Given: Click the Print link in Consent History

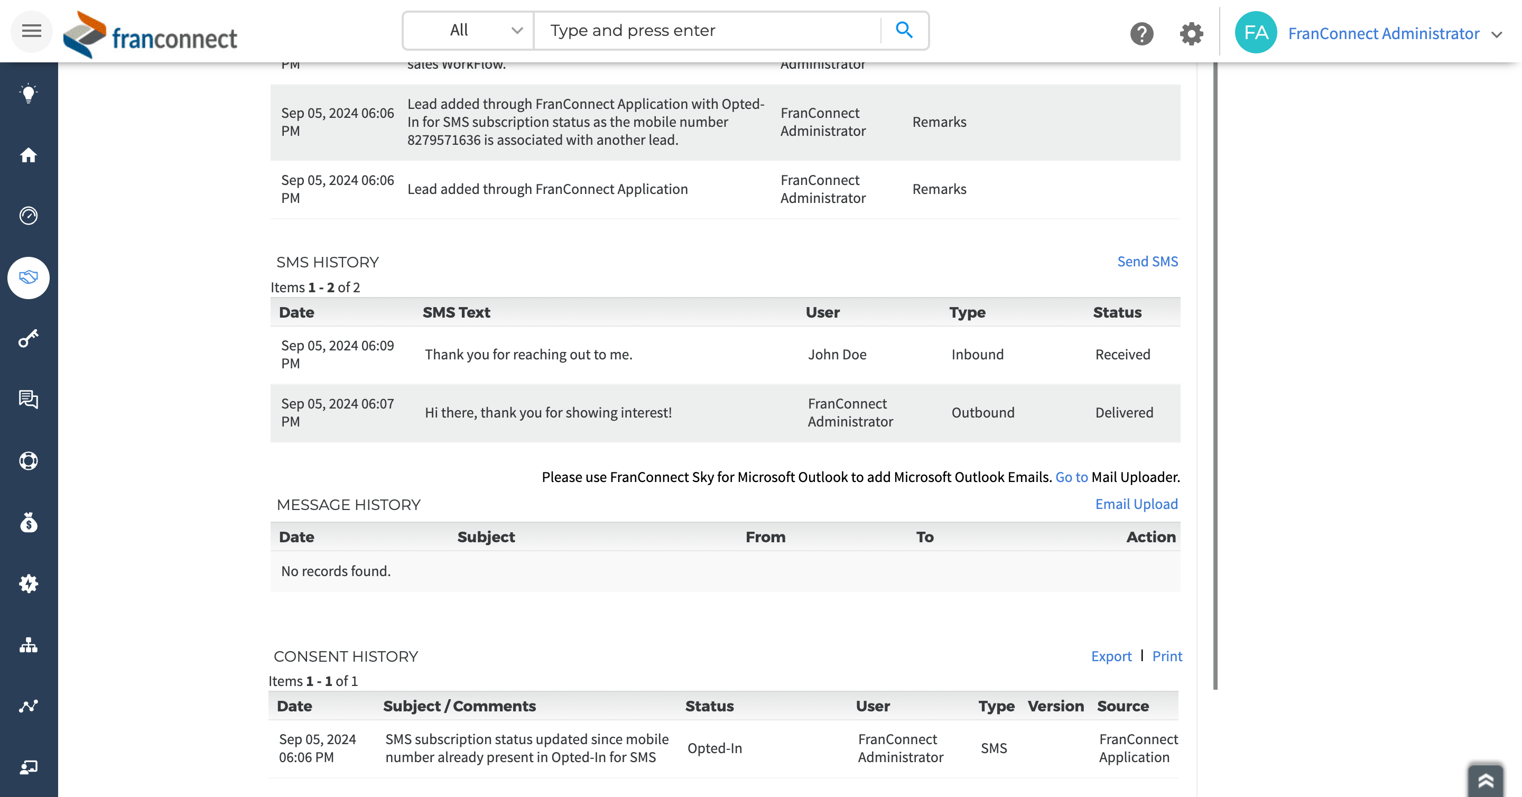Looking at the screenshot, I should pos(1167,656).
